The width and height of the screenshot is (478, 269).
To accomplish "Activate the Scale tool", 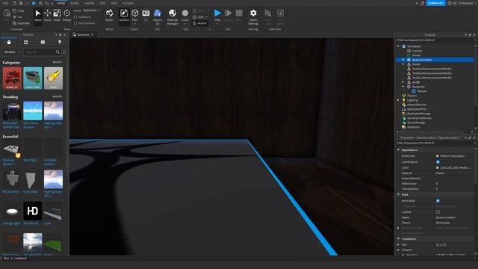I will click(57, 15).
